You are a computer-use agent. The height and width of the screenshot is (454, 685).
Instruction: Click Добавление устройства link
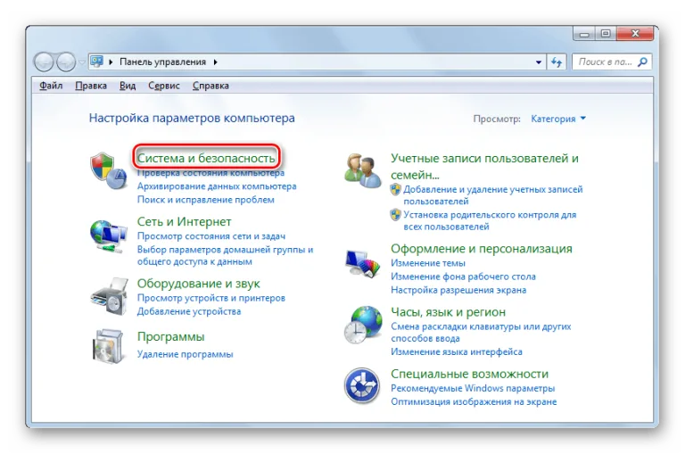coord(189,311)
